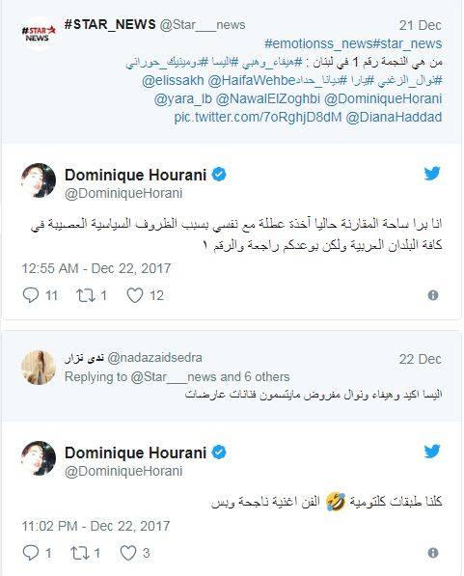Open the #STAR_NEWS profile avatar
Screen dimensions: 464x576
click(39, 34)
